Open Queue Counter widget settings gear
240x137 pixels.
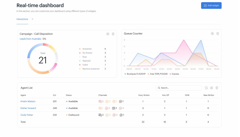pos(212,34)
